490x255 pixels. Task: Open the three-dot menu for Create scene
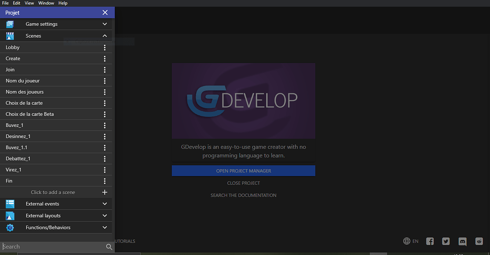point(105,58)
